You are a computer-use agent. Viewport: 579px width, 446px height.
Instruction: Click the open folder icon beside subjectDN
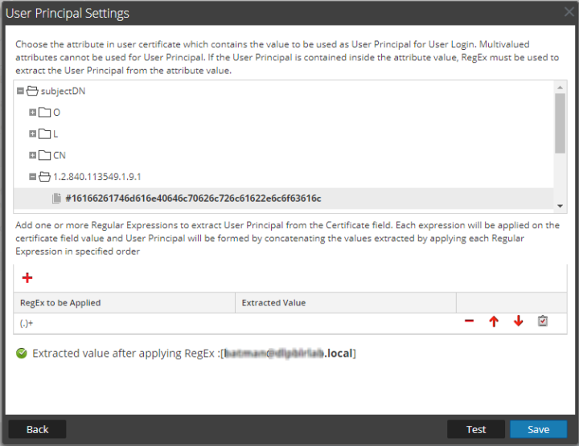[33, 91]
